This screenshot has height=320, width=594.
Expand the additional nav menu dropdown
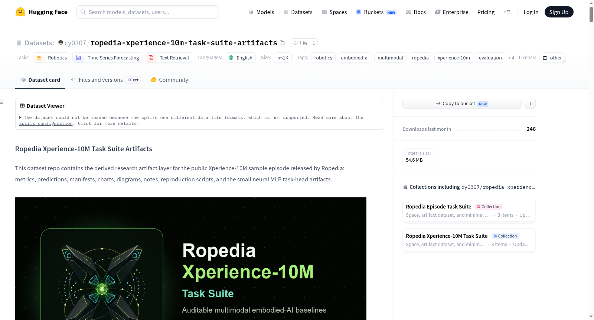click(507, 12)
